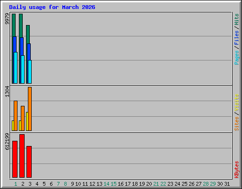Click day number 31 on the axis
242x189 pixels.
click(227, 184)
